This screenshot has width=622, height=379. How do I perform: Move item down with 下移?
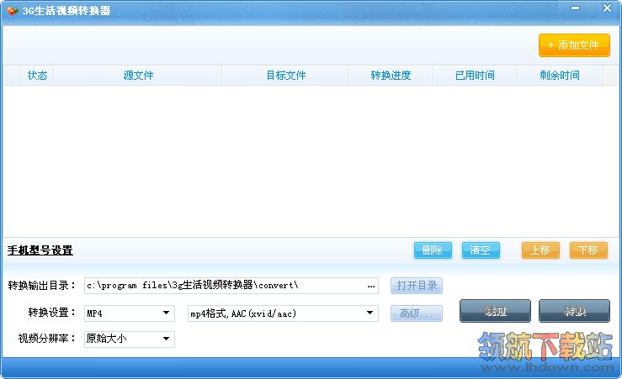tap(588, 250)
